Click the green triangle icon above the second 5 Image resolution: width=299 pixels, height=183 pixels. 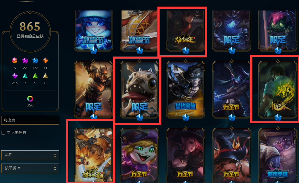35,76
